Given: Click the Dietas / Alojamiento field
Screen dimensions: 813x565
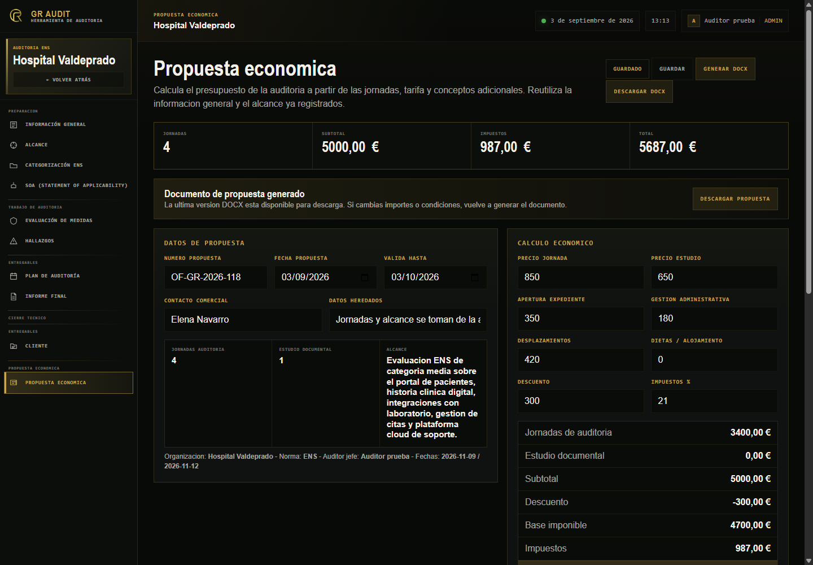Looking at the screenshot, I should coord(714,360).
